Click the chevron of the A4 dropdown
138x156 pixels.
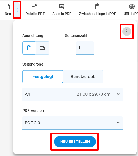[118, 94]
